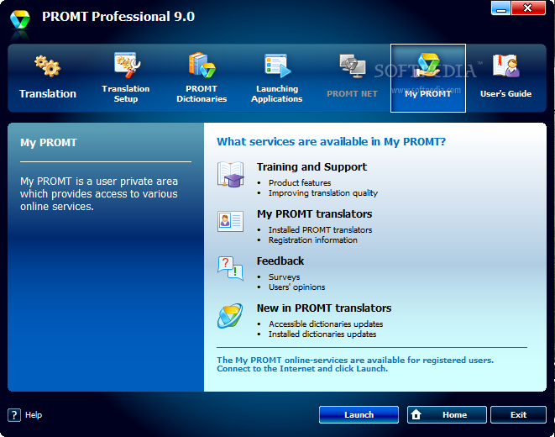Open the User's Guide book icon
Image resolution: width=555 pixels, height=437 pixels.
coord(505,66)
